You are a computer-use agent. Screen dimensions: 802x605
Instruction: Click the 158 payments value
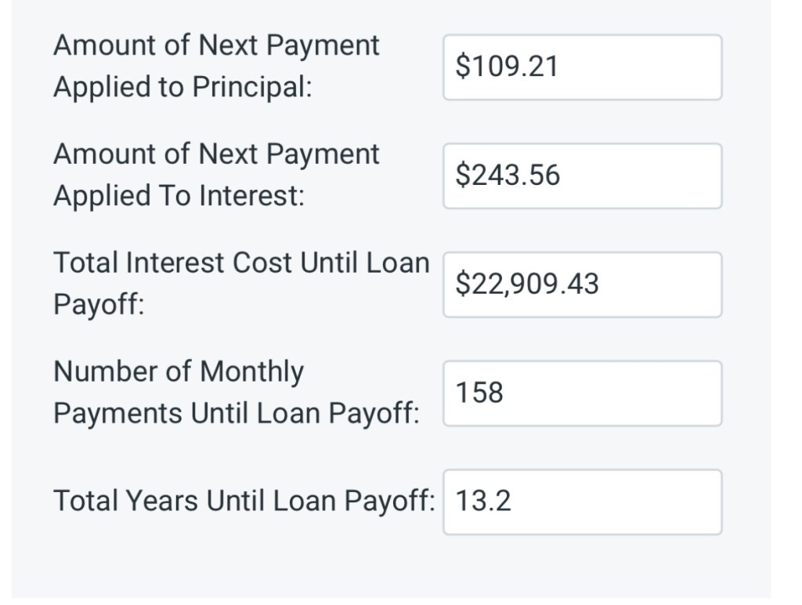pyautogui.click(x=479, y=393)
